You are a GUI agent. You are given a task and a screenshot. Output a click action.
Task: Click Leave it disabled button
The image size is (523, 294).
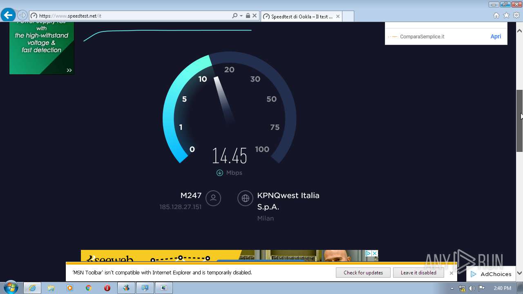pyautogui.click(x=418, y=273)
